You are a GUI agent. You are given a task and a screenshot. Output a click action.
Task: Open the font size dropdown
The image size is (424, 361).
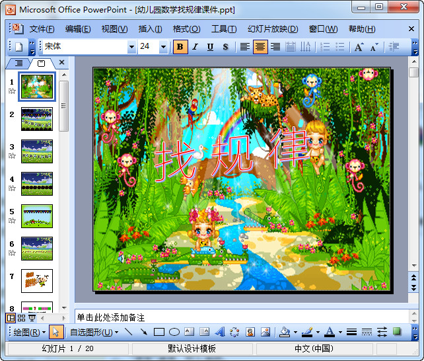pos(163,47)
